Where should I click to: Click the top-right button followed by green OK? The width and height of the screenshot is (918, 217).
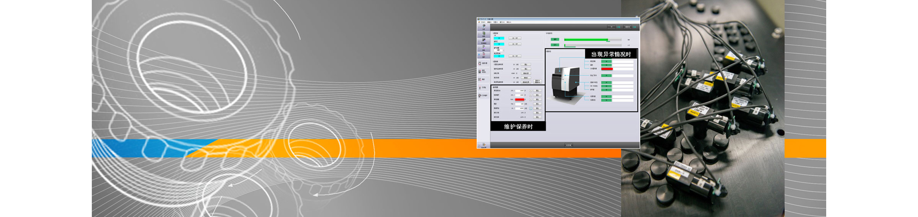(628, 27)
